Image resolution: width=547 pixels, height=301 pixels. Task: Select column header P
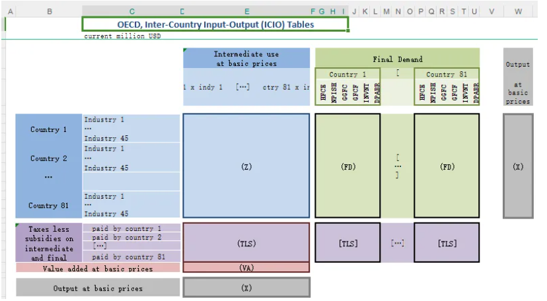click(421, 11)
